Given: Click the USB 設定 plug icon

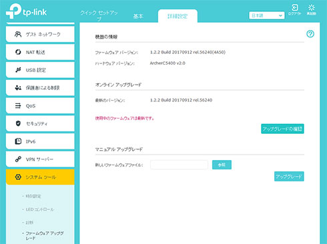Looking at the screenshot, I should click(x=18, y=70).
